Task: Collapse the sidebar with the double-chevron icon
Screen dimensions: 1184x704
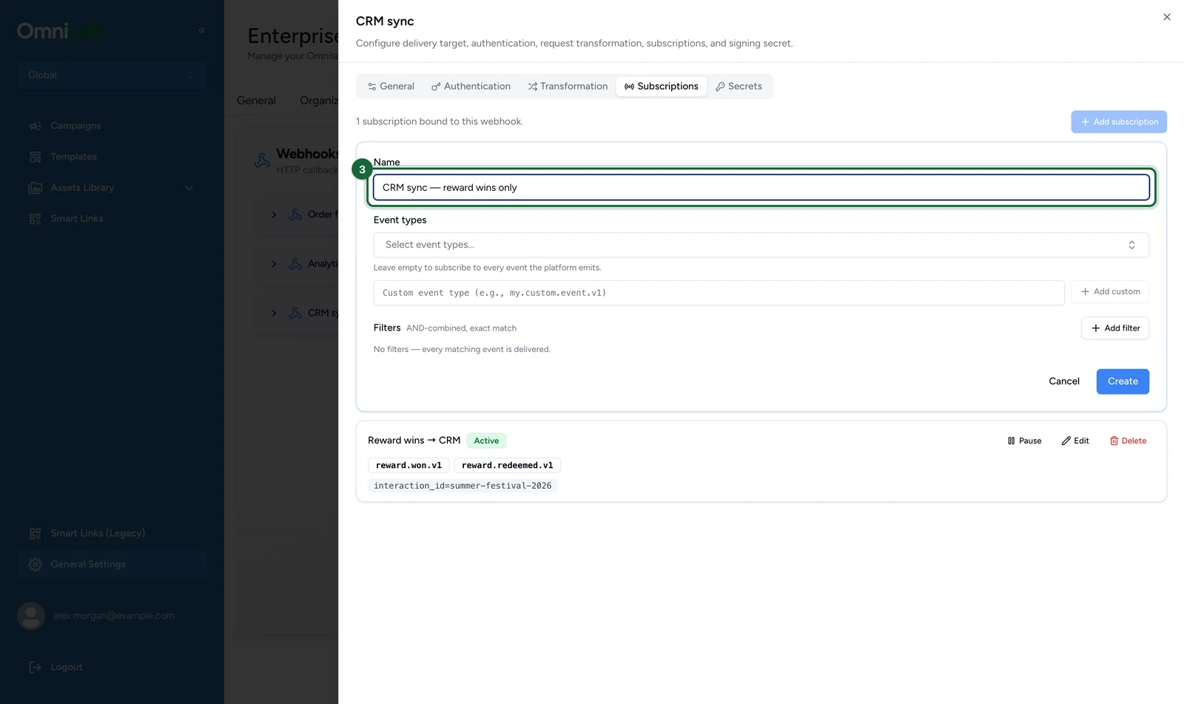Action: tap(201, 30)
